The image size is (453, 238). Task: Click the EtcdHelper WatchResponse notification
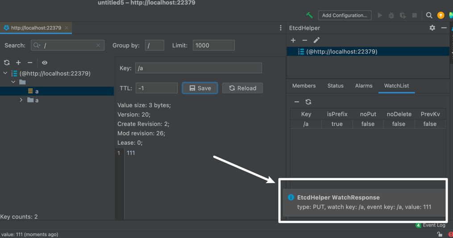click(364, 202)
